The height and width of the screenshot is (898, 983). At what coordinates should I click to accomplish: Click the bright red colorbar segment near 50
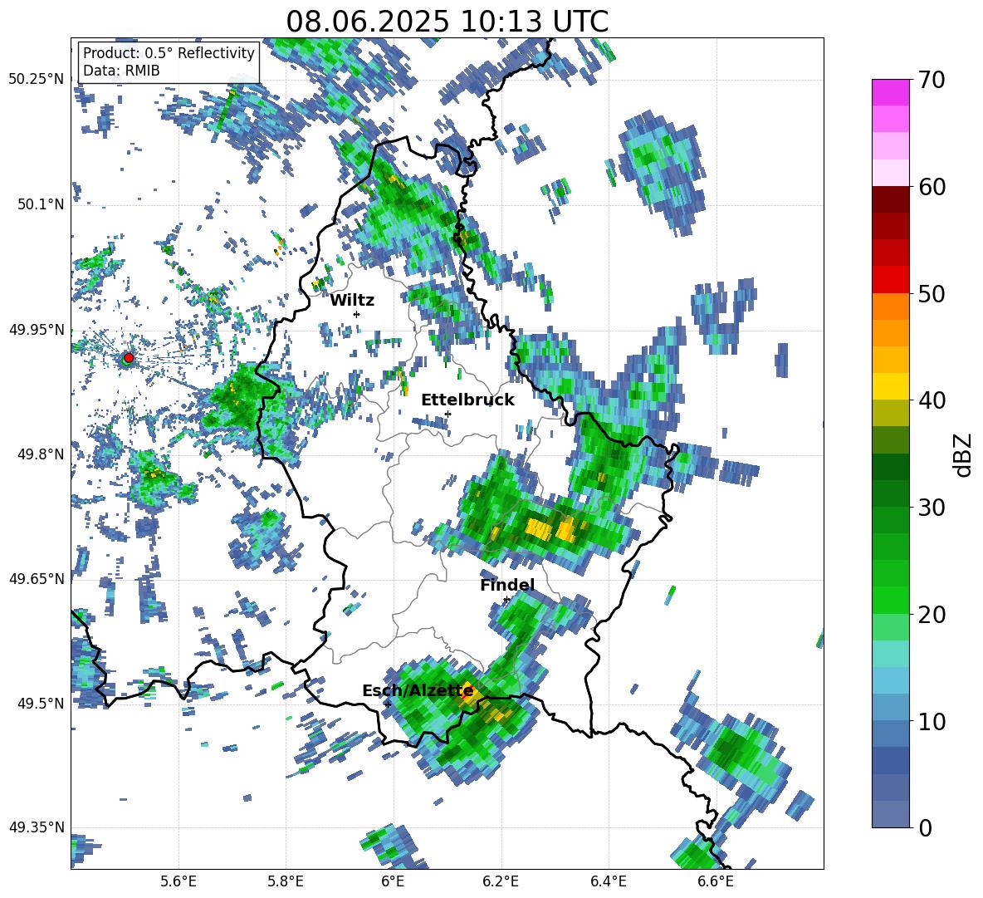click(890, 280)
